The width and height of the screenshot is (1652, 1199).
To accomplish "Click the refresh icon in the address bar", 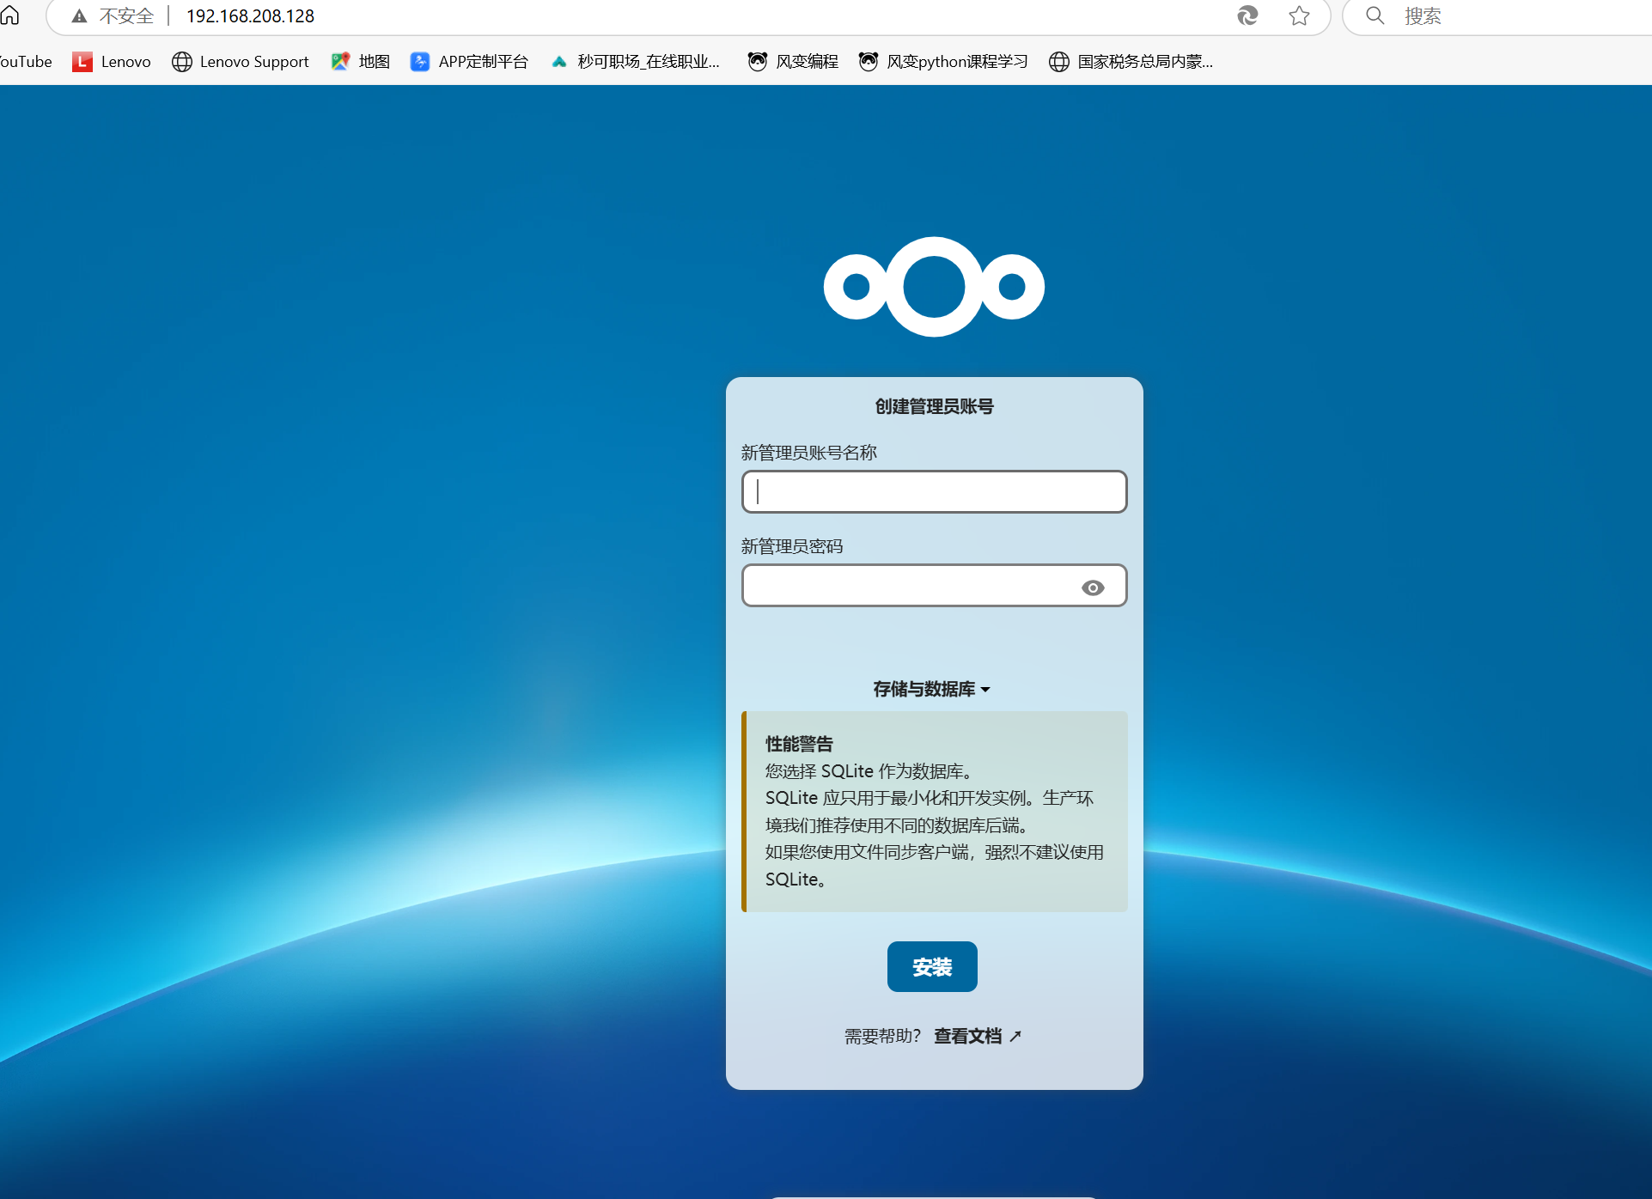I will (x=1247, y=15).
